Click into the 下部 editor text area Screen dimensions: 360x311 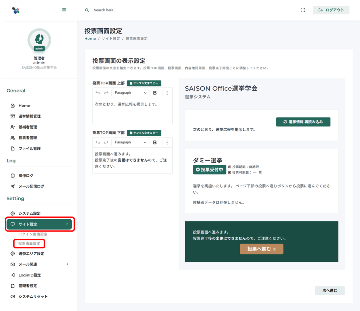pyautogui.click(x=133, y=161)
